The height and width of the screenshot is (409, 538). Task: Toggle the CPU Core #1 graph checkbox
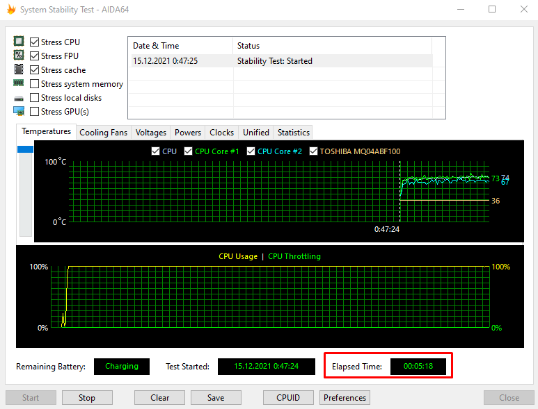[188, 151]
